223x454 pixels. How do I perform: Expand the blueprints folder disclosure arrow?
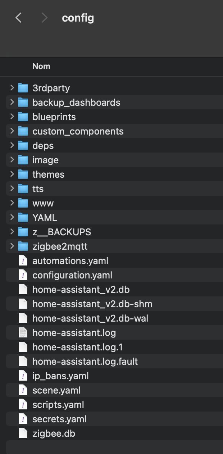[12, 117]
